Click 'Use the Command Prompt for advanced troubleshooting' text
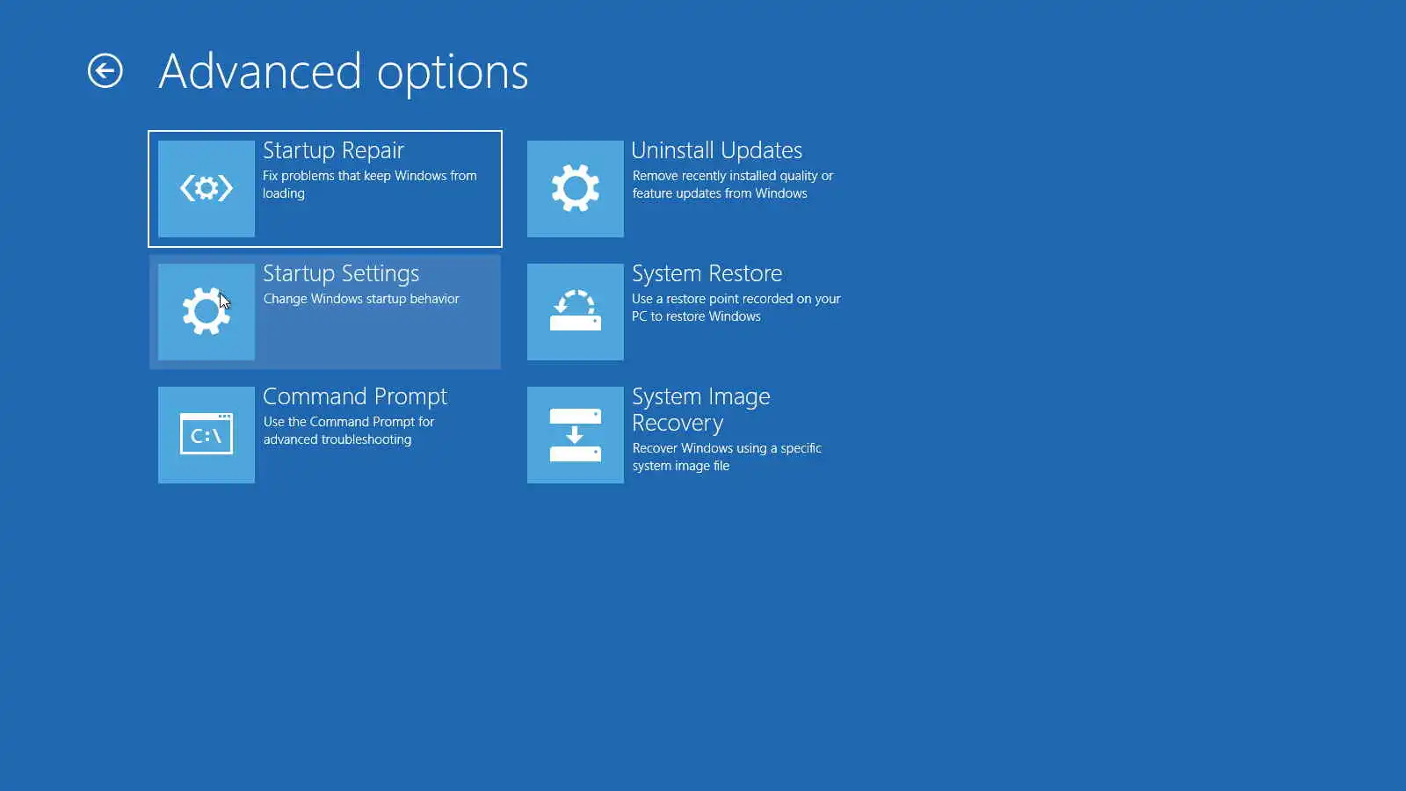 click(349, 431)
